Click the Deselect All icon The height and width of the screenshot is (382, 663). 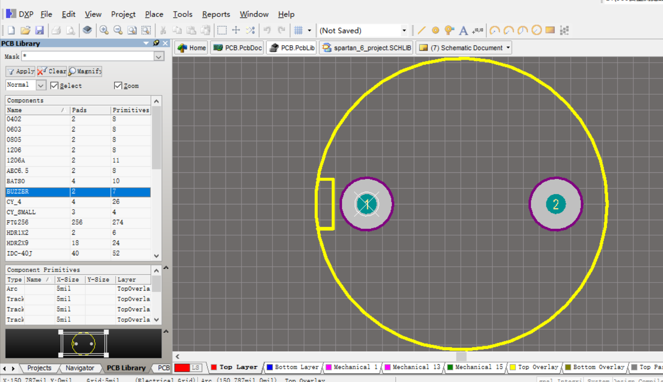point(250,30)
